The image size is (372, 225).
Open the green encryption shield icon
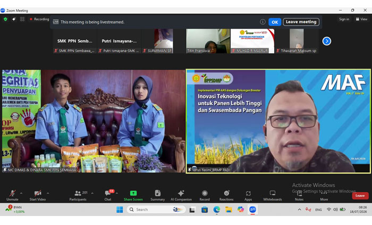5,19
